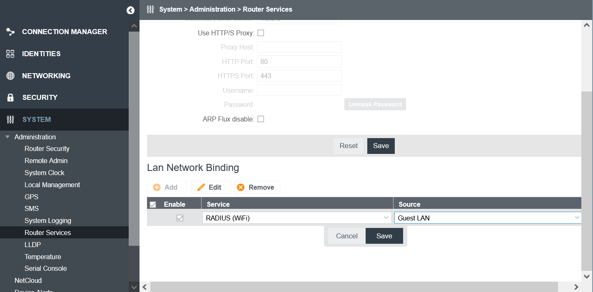This screenshot has width=593, height=292.
Task: Open the Guest LAN source dropdown
Action: (488, 218)
